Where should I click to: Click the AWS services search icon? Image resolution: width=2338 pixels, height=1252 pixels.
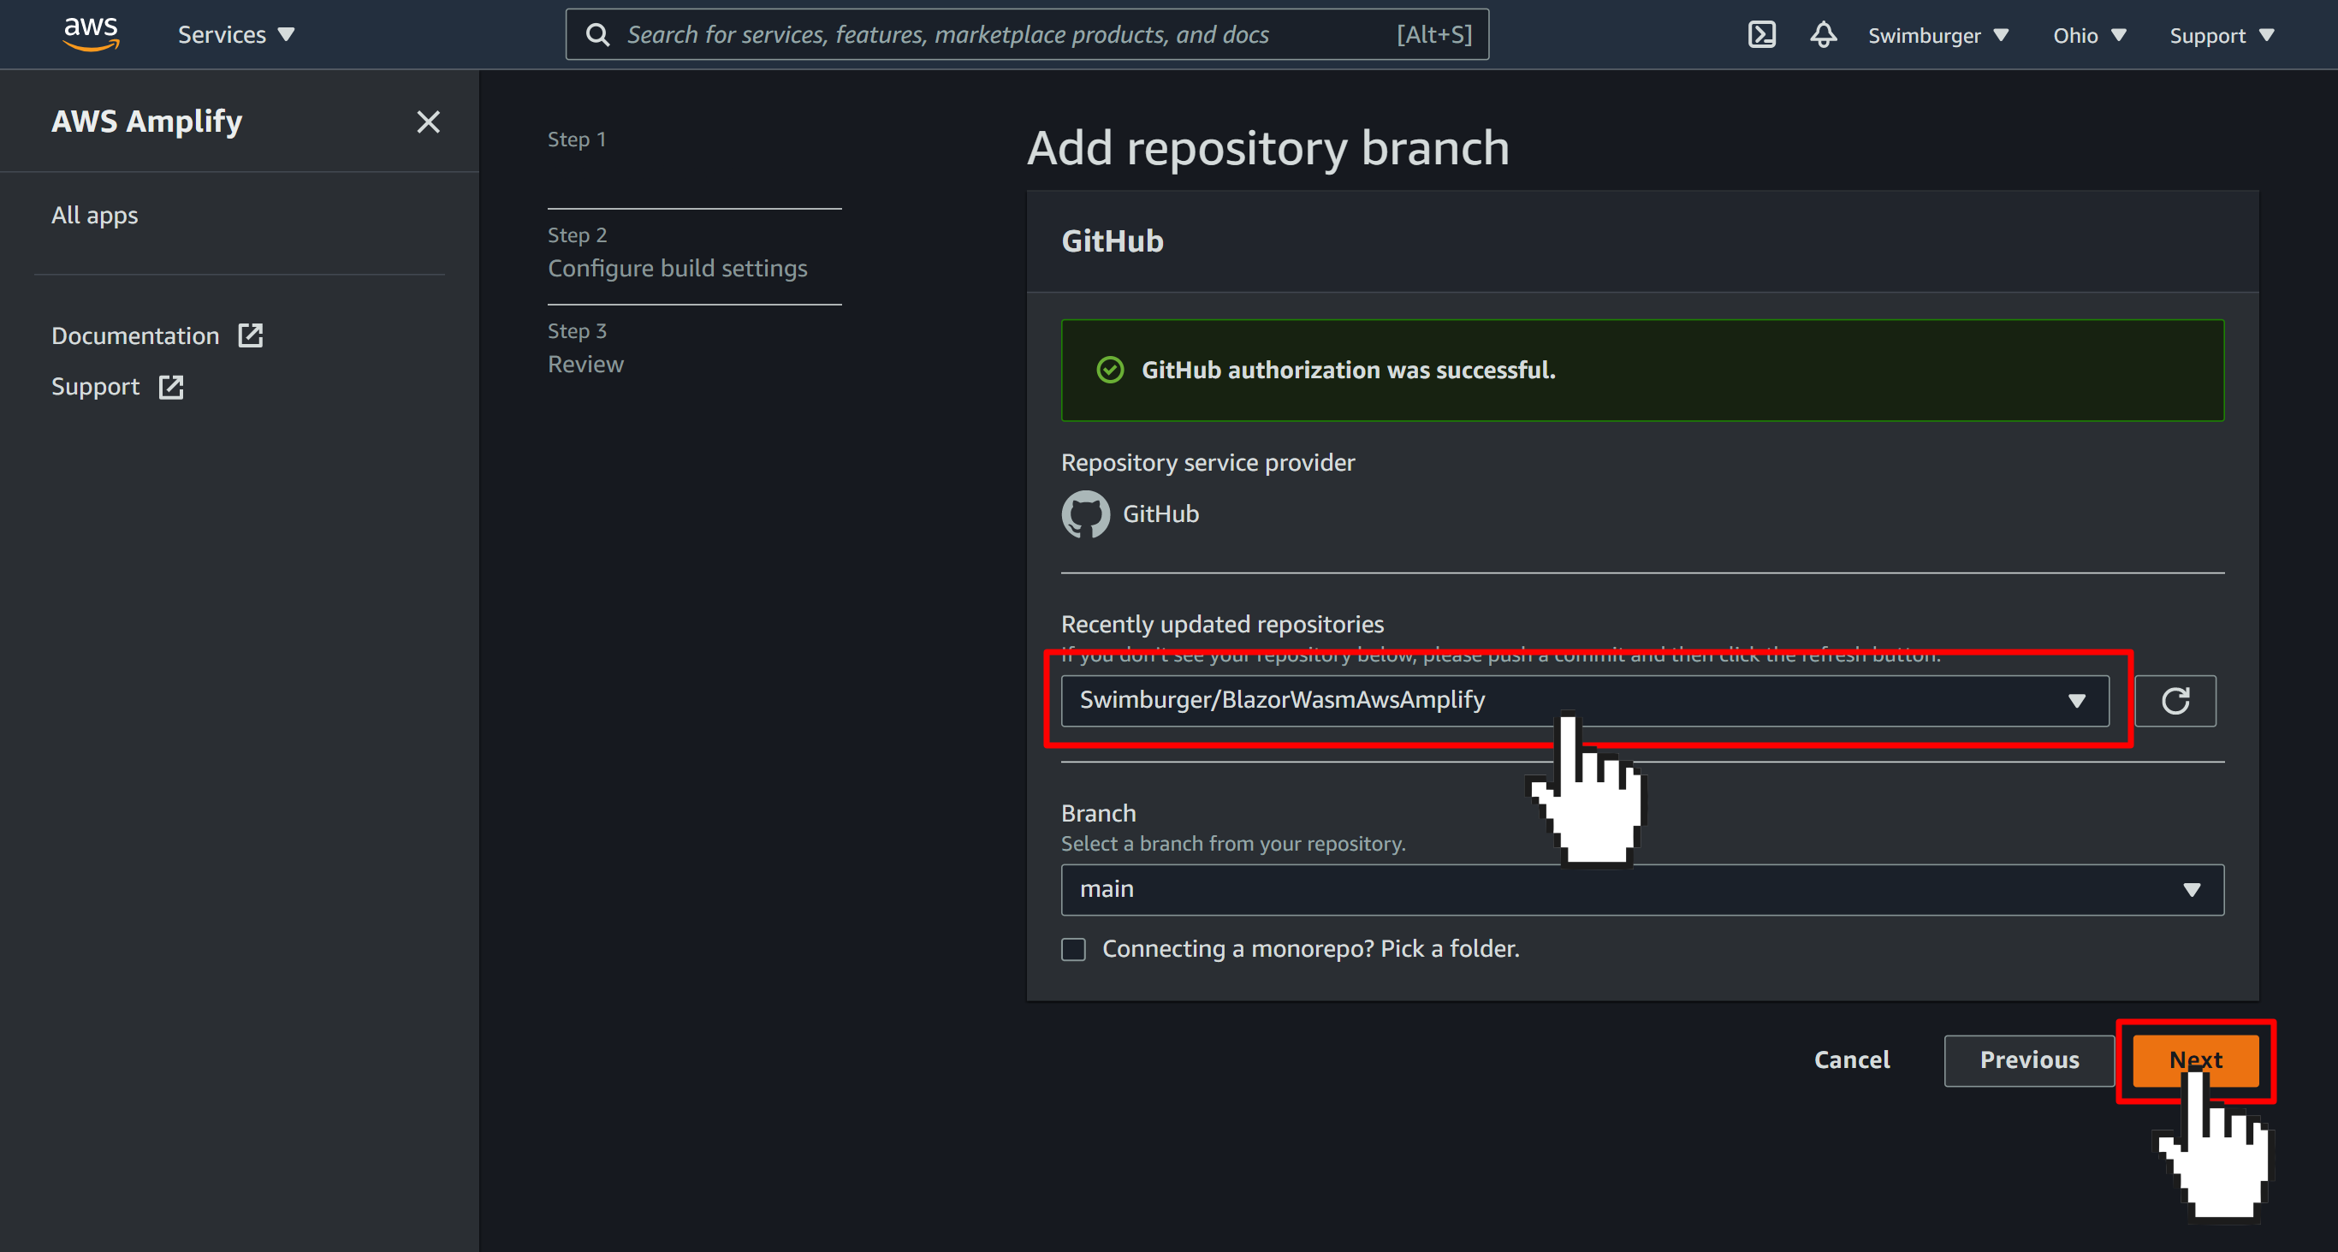point(596,34)
